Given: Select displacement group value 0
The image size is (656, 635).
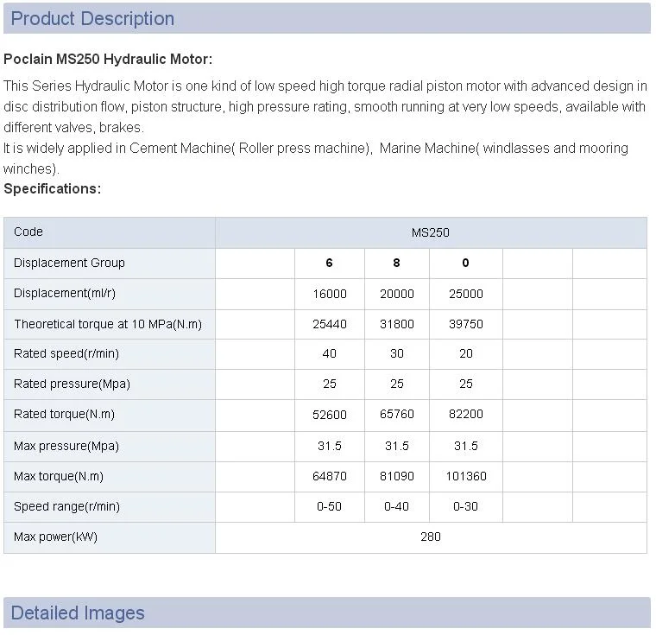Looking at the screenshot, I should point(465,263).
